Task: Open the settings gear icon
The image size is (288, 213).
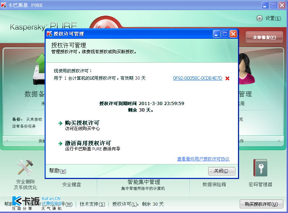Action: click(x=259, y=18)
